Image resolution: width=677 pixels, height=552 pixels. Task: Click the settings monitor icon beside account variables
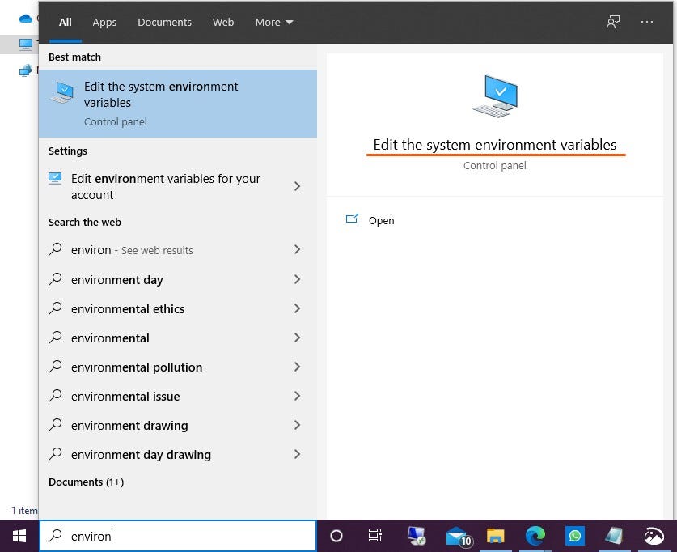click(x=55, y=178)
